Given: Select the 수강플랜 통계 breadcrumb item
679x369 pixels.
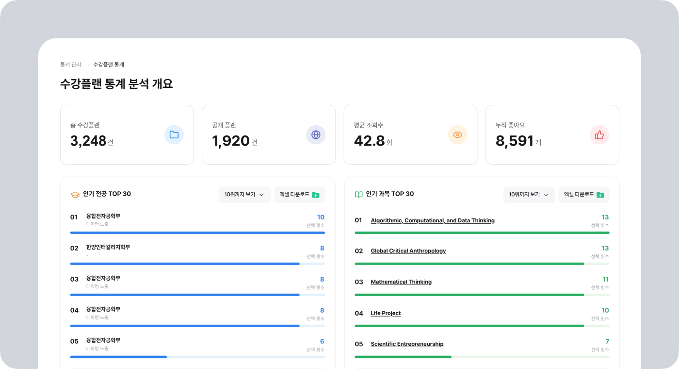Looking at the screenshot, I should point(109,65).
